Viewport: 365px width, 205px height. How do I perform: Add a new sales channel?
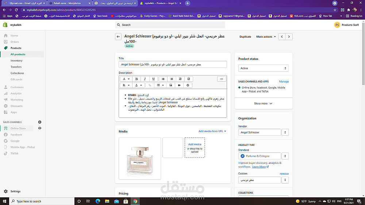coord(39,122)
